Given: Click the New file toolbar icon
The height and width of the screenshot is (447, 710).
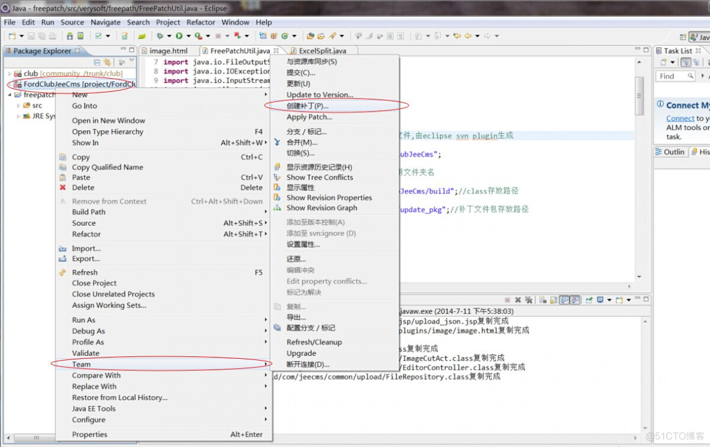Looking at the screenshot, I should click(x=12, y=36).
